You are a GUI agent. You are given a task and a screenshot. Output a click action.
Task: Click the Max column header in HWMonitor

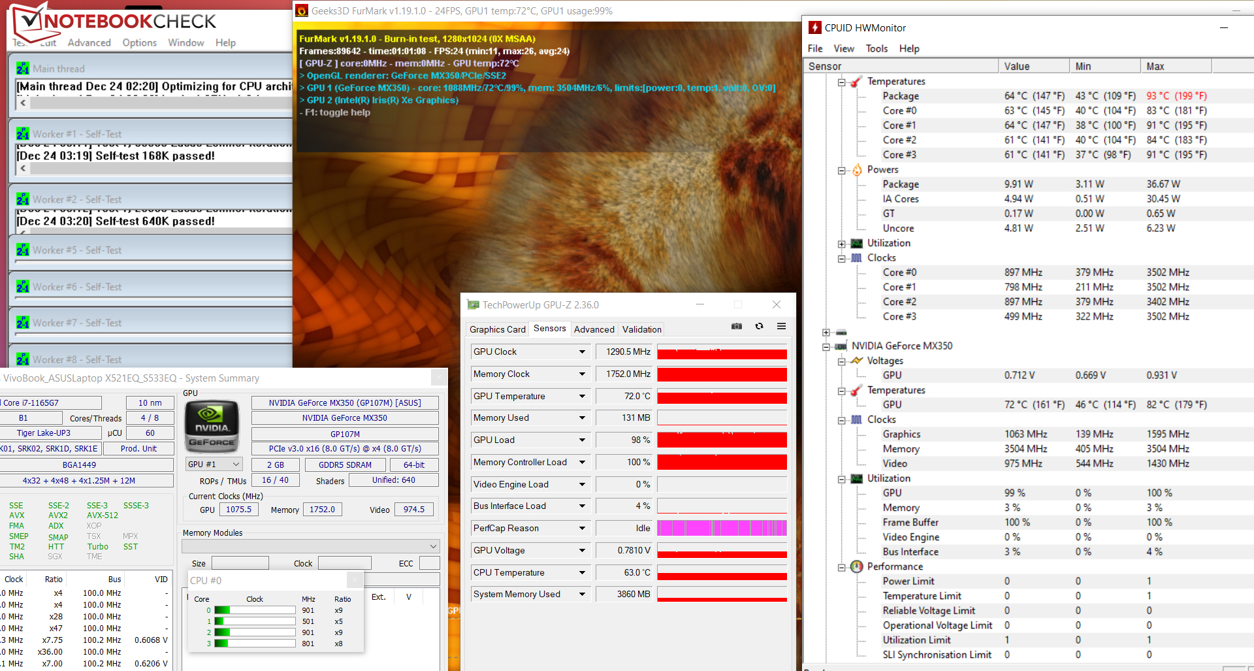(x=1176, y=66)
